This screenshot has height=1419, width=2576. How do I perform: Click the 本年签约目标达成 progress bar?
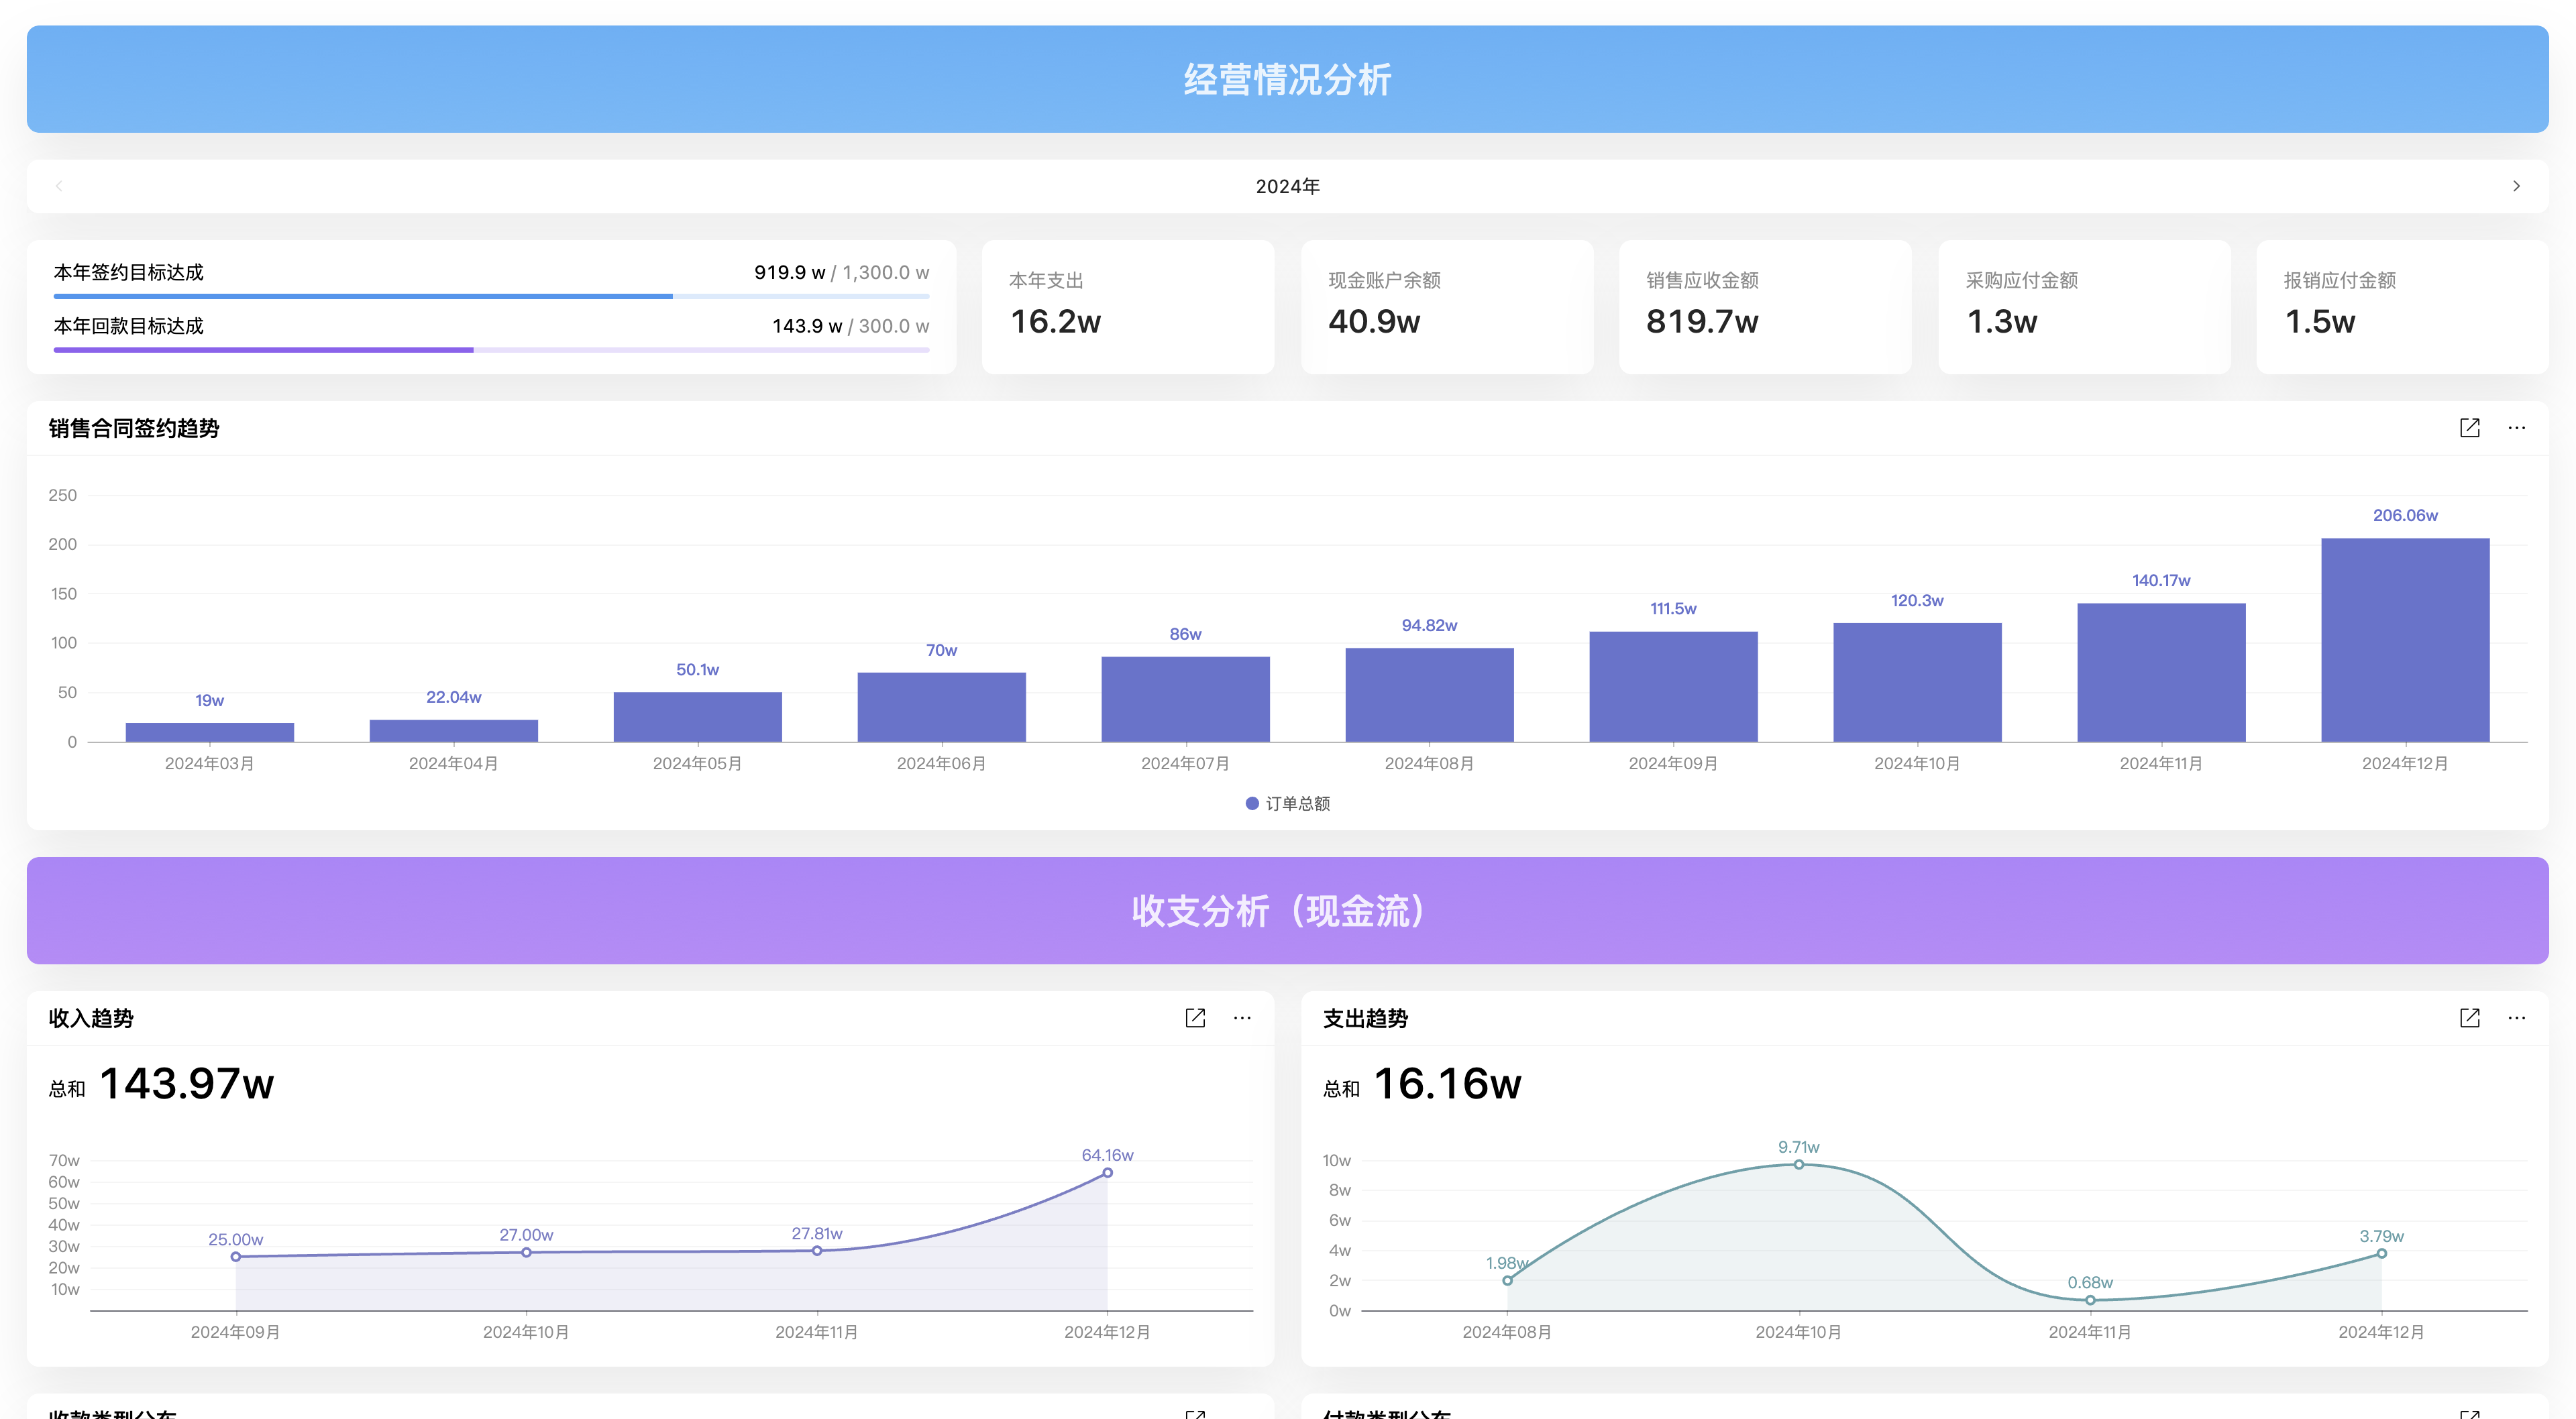click(491, 296)
